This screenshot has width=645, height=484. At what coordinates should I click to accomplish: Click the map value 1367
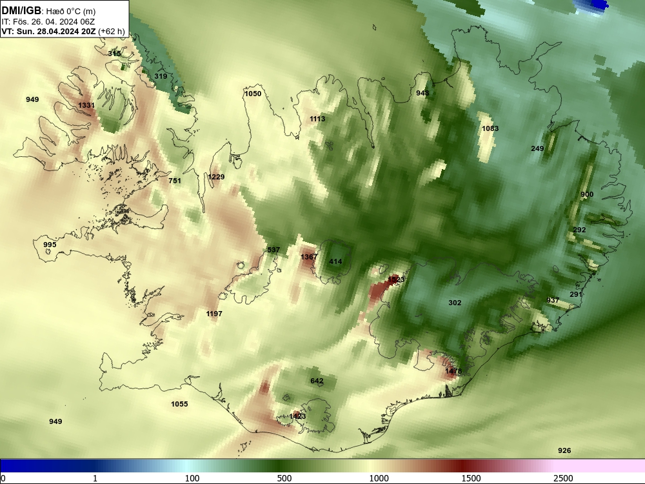309,257
